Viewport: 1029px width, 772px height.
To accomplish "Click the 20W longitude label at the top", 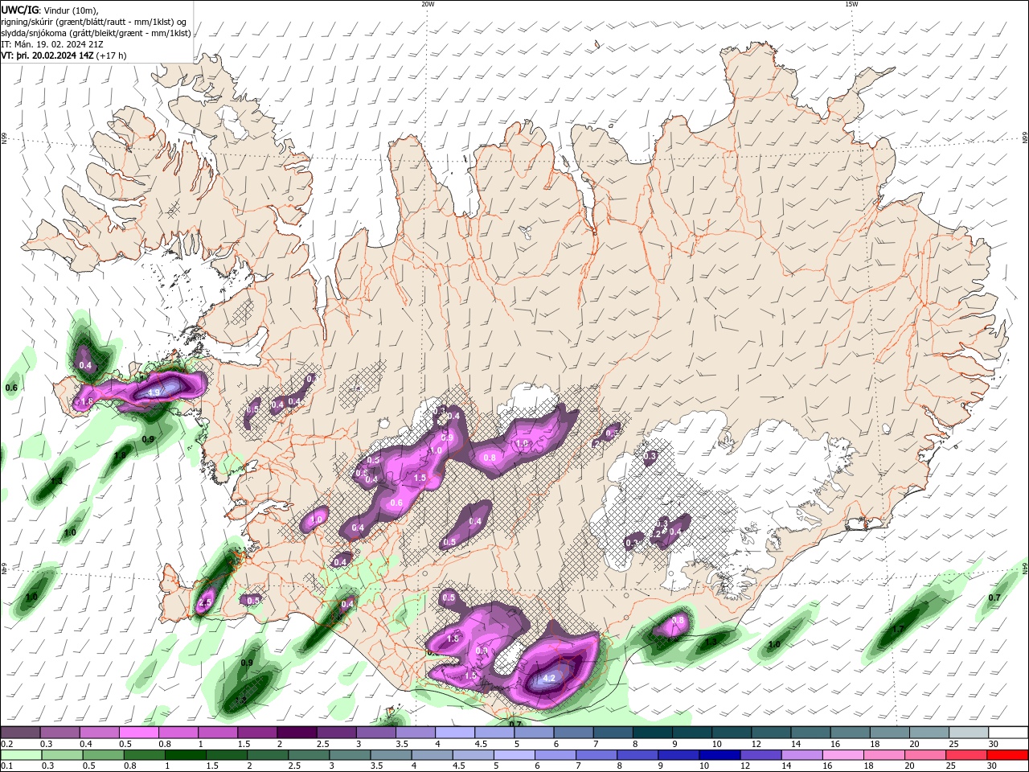I will click(x=428, y=4).
